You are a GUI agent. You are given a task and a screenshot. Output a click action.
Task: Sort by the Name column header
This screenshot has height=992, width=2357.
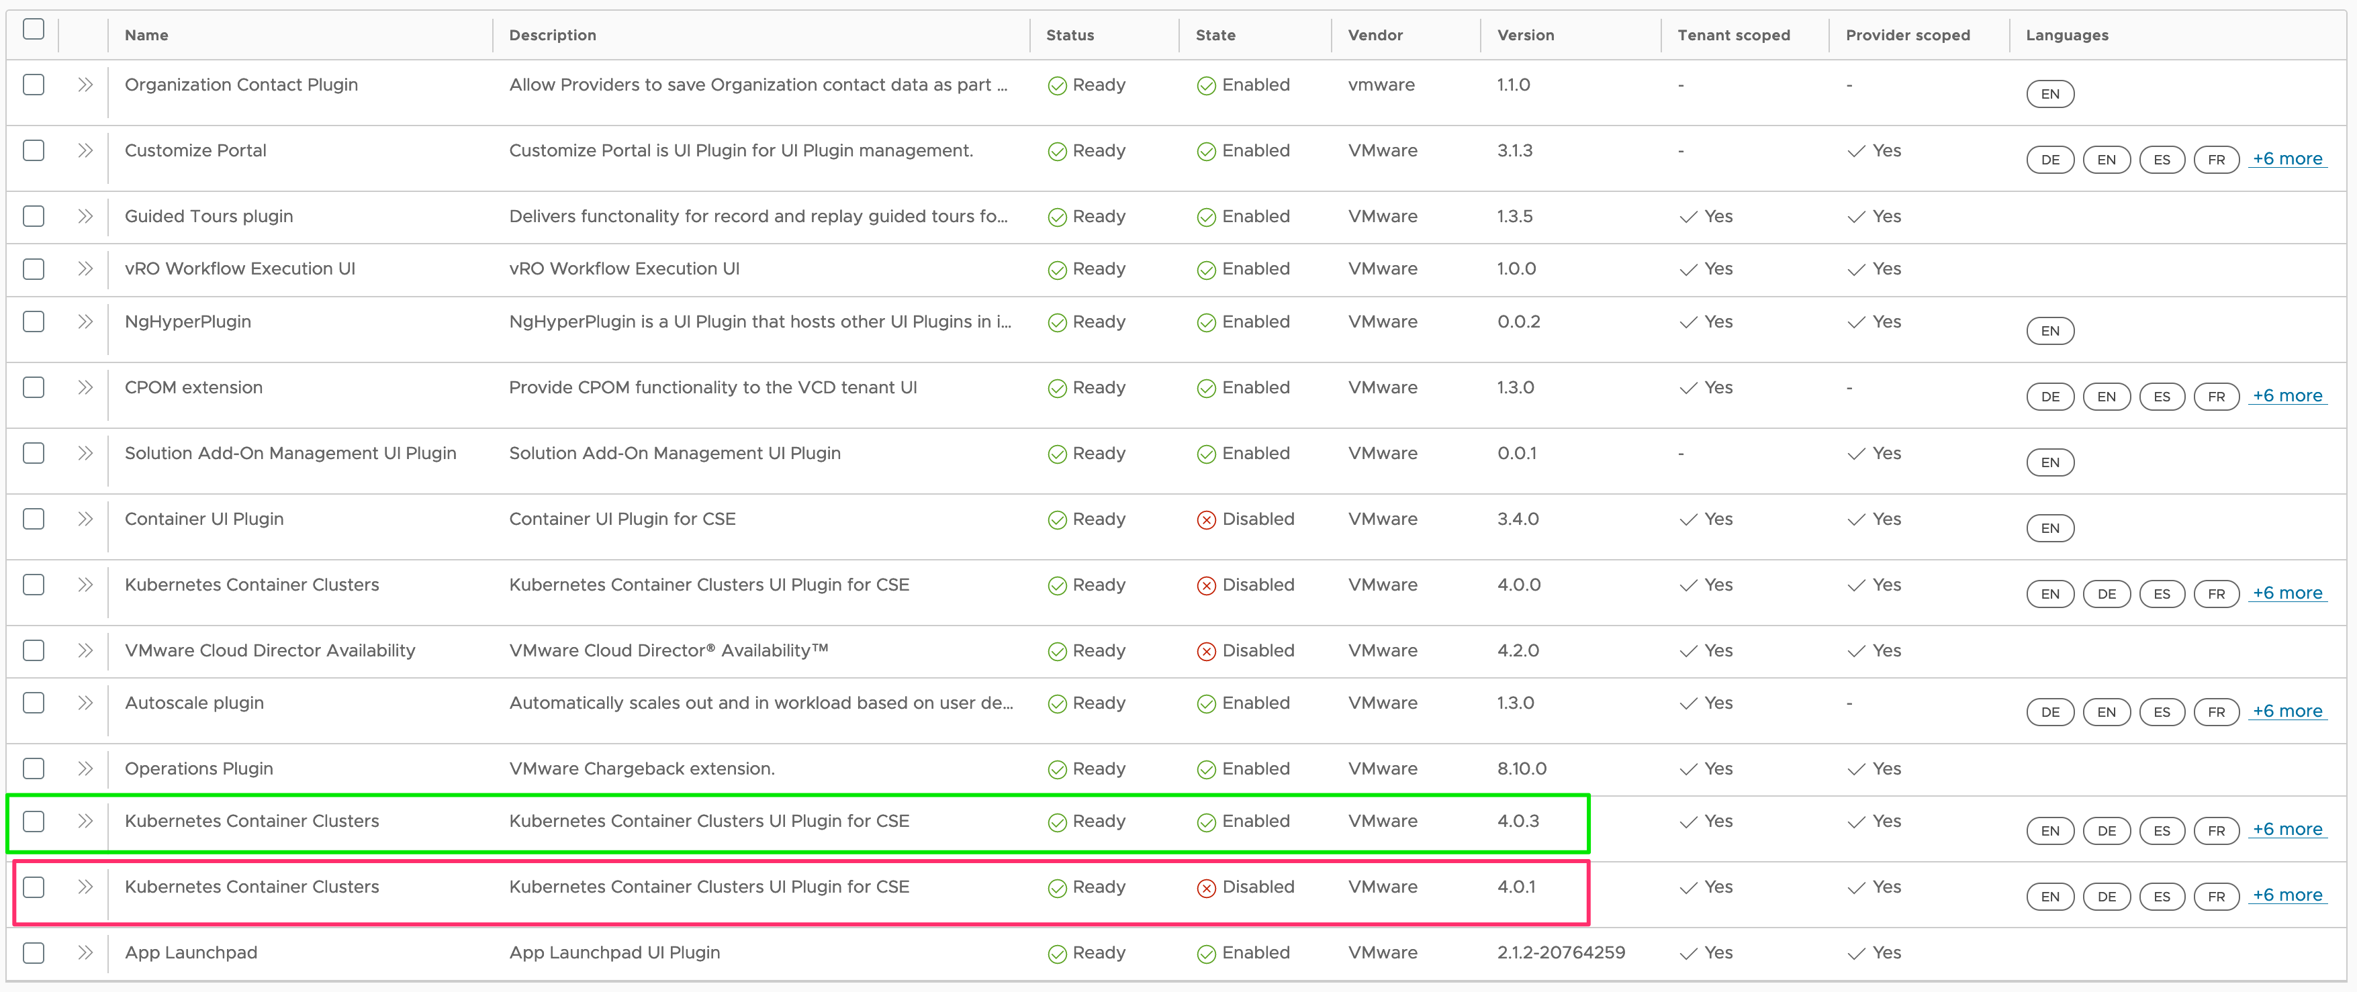[x=146, y=35]
